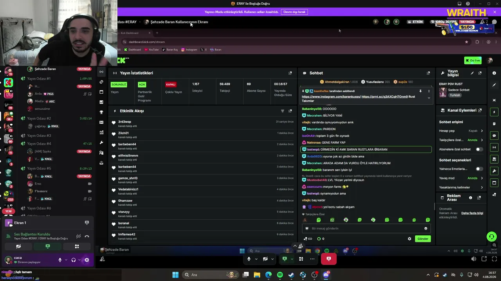Viewport: 501px width, 281px height.
Task: Adjust the stream volume speaker control
Action: click(474, 259)
